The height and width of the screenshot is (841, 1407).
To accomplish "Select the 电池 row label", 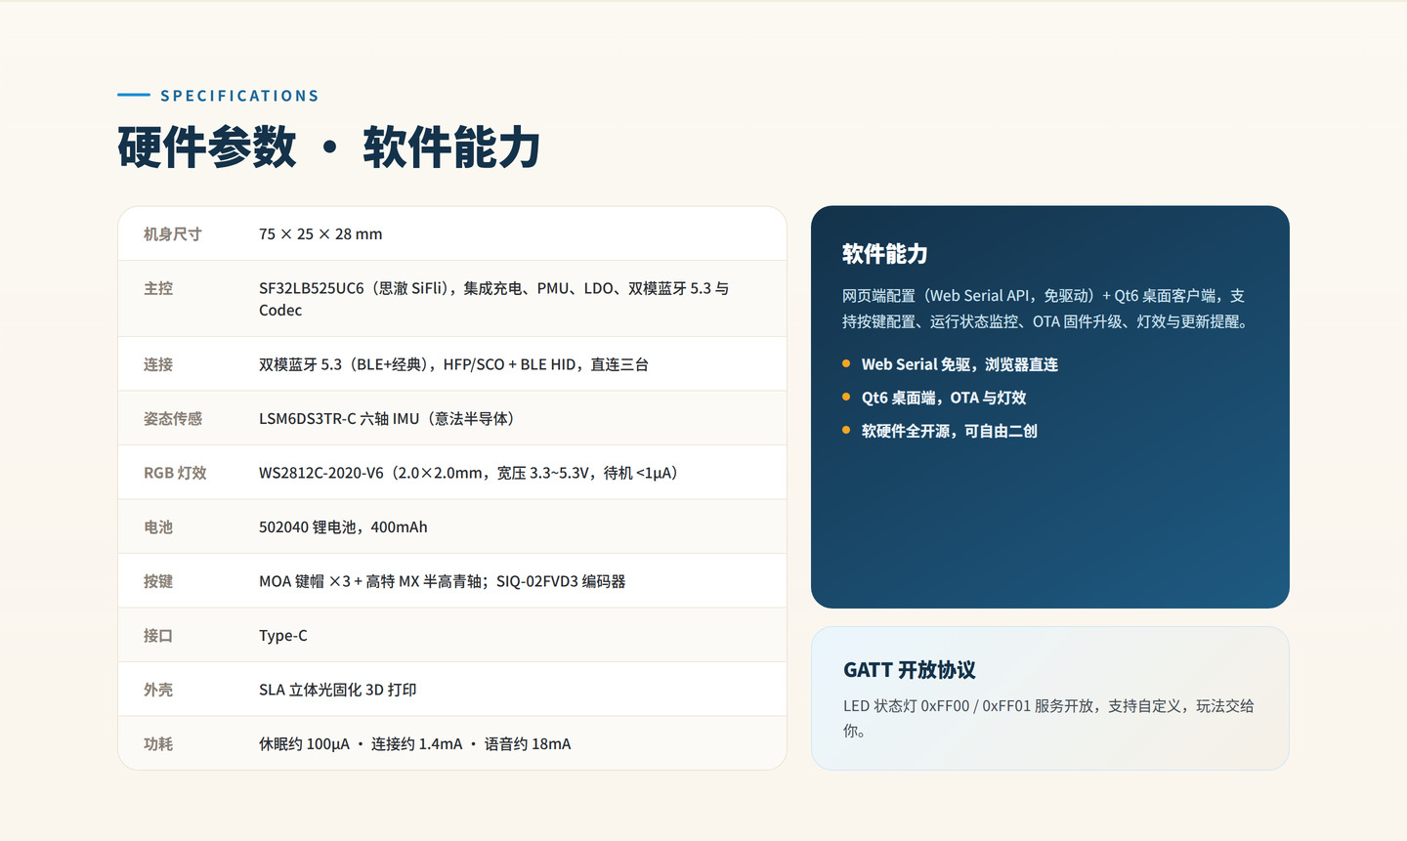I will tap(158, 527).
